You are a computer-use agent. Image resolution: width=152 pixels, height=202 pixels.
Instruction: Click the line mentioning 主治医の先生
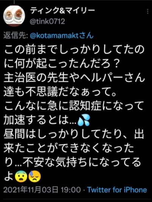pos(74,78)
